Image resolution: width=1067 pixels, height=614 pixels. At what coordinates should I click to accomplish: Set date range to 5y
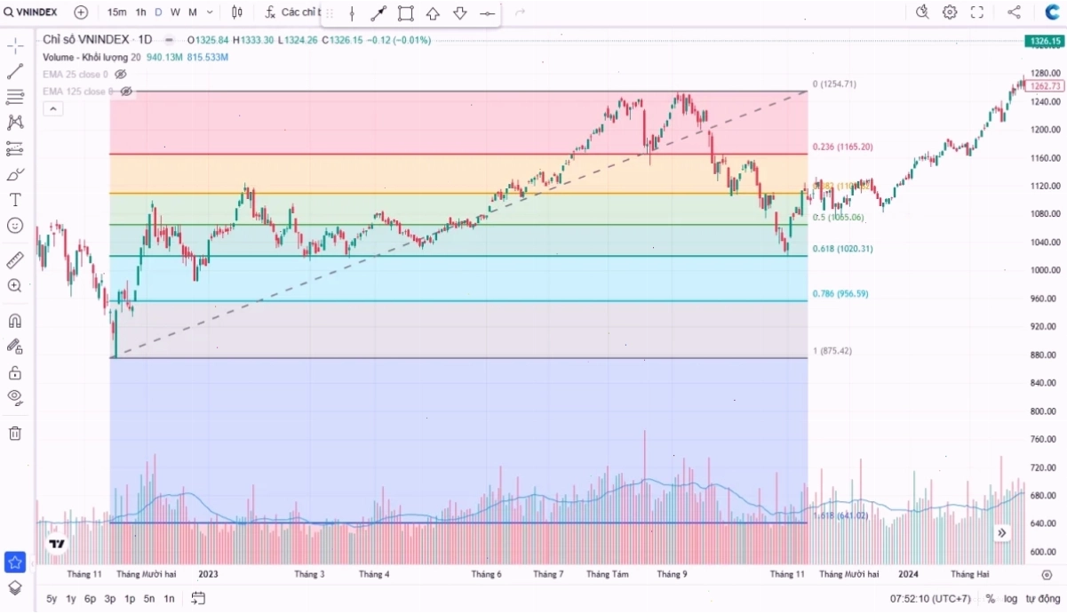click(52, 599)
